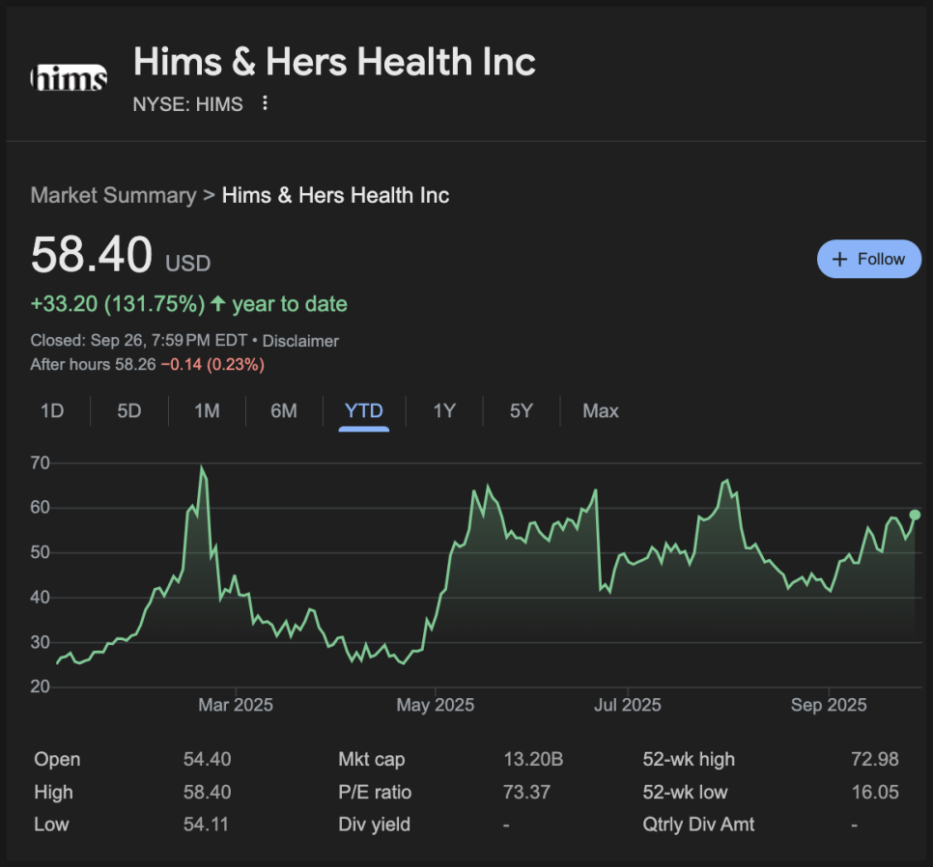933x867 pixels.
Task: Click the green up arrow beside year to date
Action: pos(217,304)
